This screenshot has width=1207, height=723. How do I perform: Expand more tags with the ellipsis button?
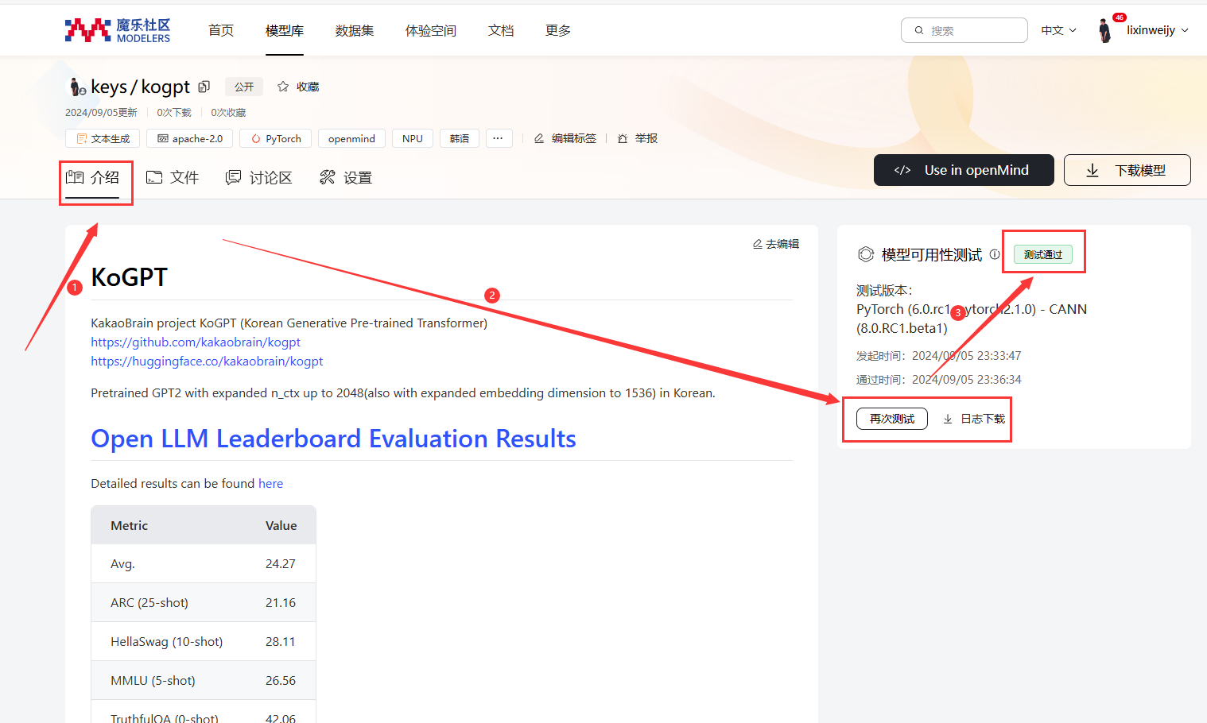point(498,138)
